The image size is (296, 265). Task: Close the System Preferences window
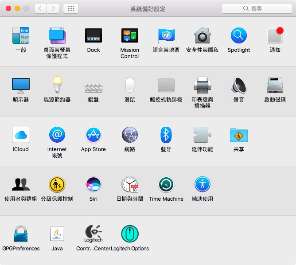[x=8, y=8]
